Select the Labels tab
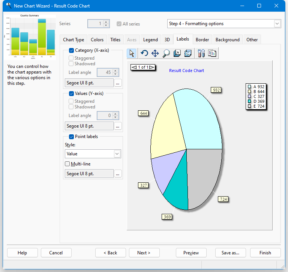Image resolution: width=288 pixels, height=272 pixels. pyautogui.click(x=183, y=39)
